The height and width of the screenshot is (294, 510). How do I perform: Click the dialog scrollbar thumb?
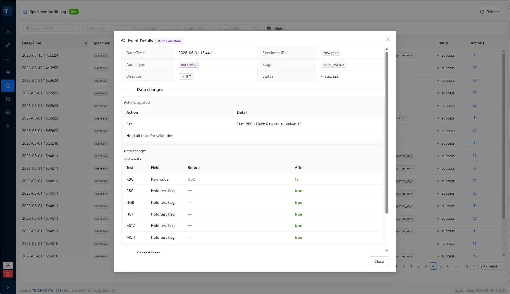click(x=387, y=133)
